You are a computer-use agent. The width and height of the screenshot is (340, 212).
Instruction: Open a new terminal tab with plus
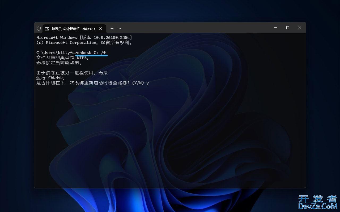[112, 29]
